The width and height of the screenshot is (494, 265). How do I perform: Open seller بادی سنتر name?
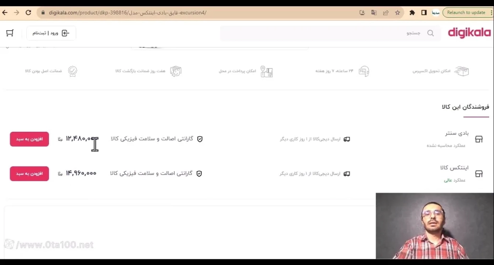tap(457, 133)
